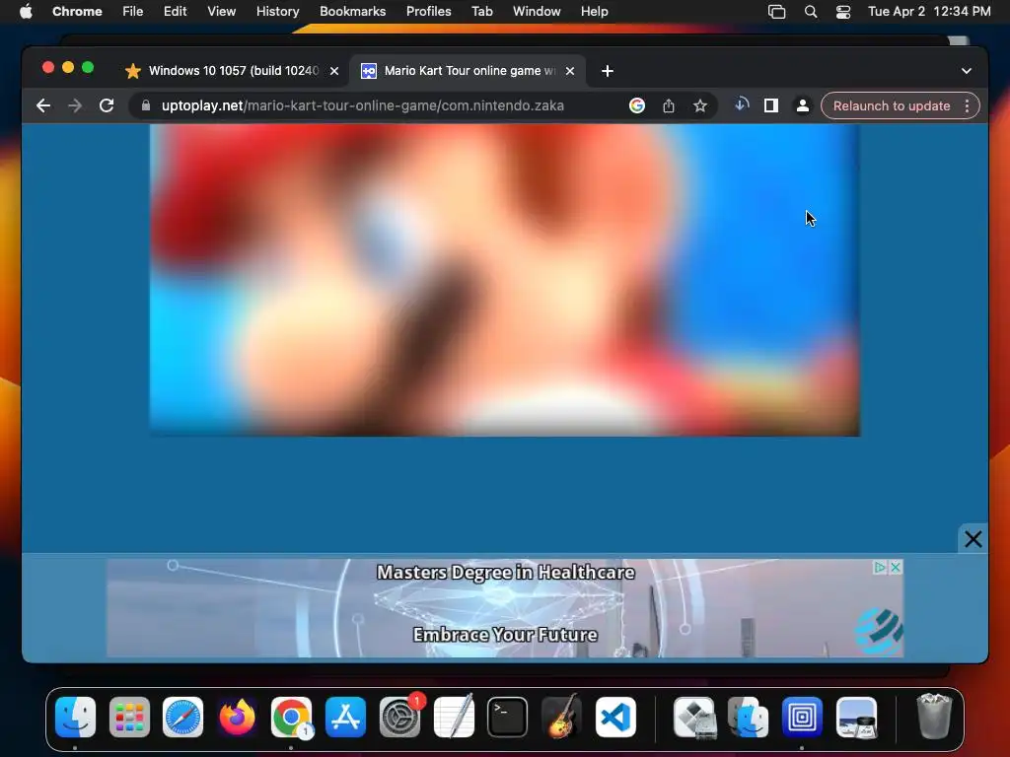Image resolution: width=1010 pixels, height=757 pixels.
Task: Expand the tab search chevron
Action: [967, 71]
